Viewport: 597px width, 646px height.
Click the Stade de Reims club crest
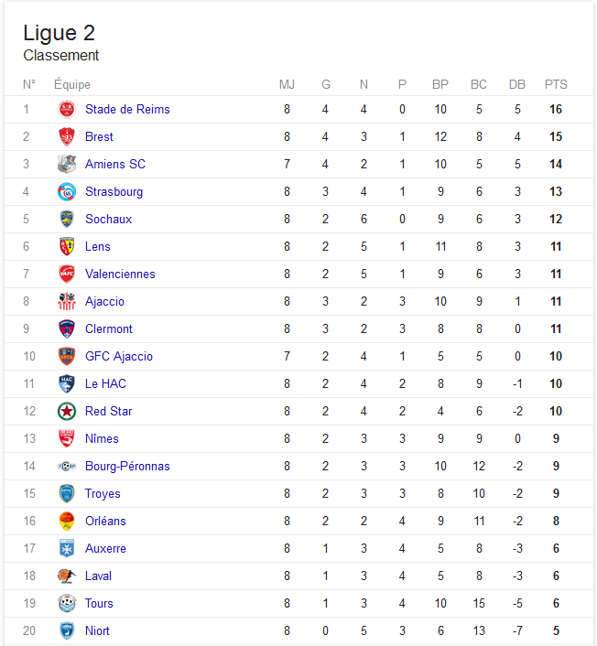pos(66,109)
